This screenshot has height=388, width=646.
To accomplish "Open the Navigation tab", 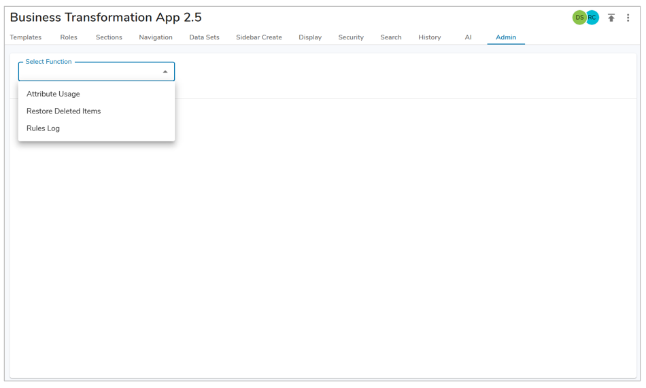I will coord(156,37).
